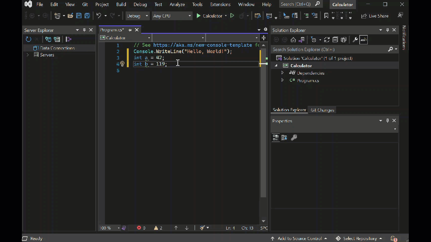Click the lightbulb quick actions icon on line 4
This screenshot has width=431, height=242.
coord(122,64)
